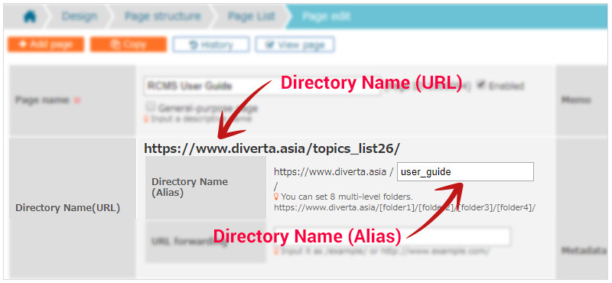Click the Add page button

pos(46,44)
